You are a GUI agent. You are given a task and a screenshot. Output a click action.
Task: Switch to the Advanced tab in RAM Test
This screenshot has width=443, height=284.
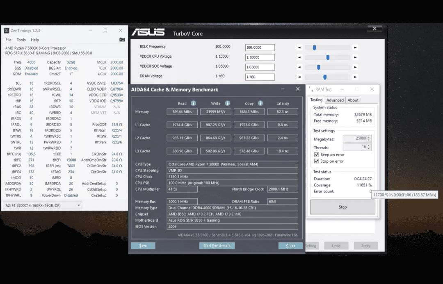(x=335, y=100)
